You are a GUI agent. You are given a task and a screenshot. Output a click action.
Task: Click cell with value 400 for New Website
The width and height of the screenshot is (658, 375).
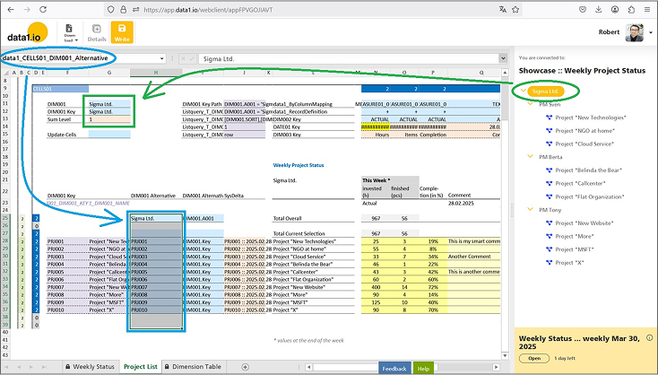point(376,287)
